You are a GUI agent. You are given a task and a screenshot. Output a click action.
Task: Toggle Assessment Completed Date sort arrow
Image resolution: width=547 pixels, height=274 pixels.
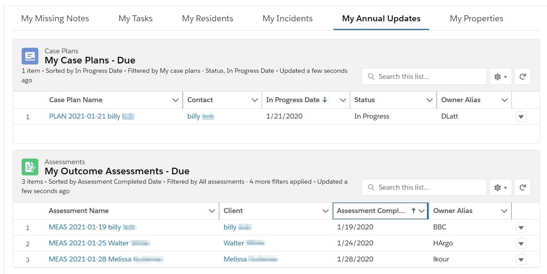coord(413,211)
